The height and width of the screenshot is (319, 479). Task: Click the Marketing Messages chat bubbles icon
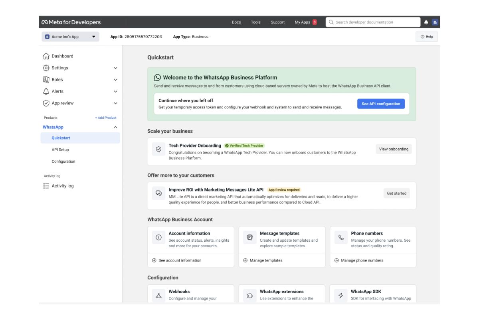click(x=158, y=193)
